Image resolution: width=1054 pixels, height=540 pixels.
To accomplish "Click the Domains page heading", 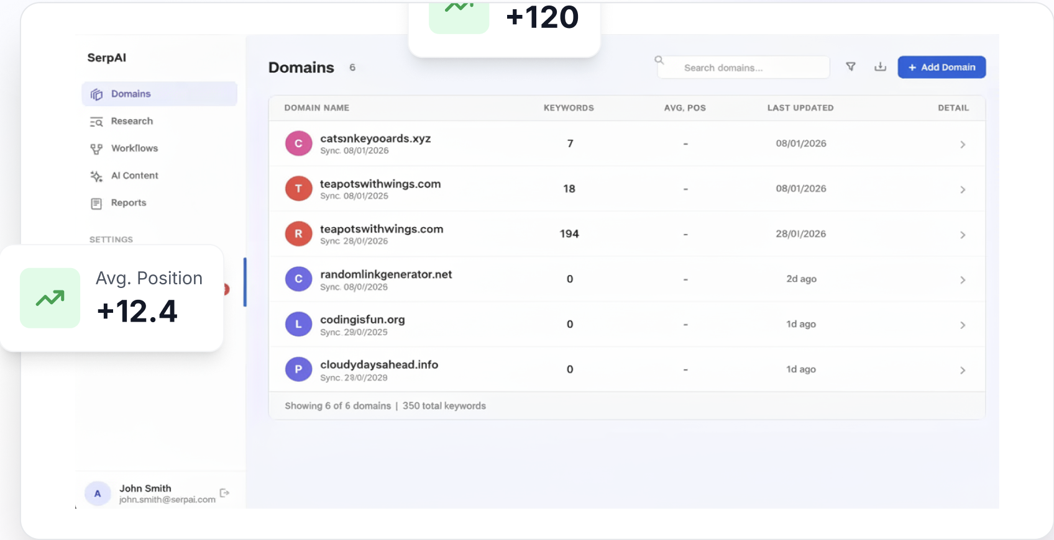I will point(301,68).
